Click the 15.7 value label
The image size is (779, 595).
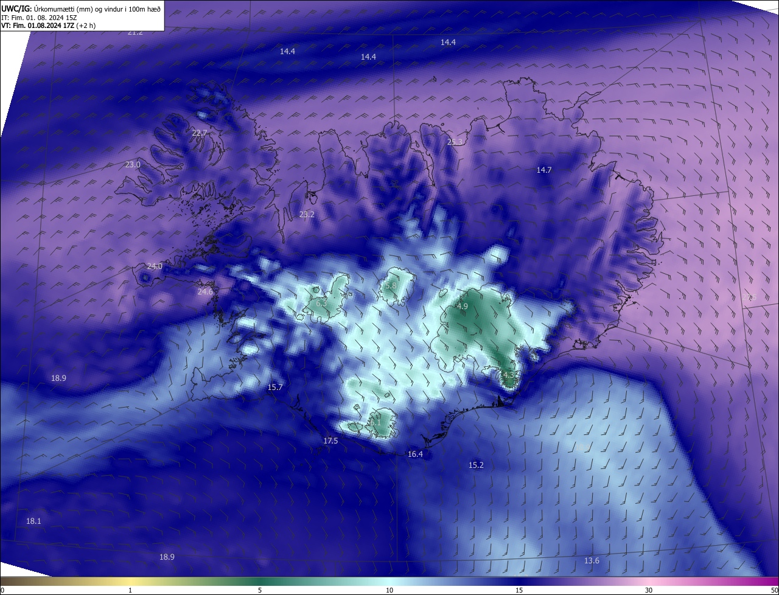(275, 388)
